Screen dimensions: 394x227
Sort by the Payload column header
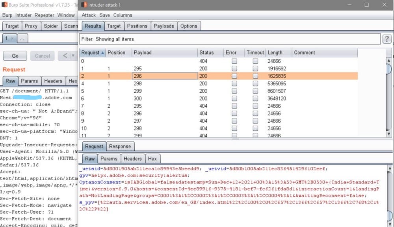tap(165, 53)
